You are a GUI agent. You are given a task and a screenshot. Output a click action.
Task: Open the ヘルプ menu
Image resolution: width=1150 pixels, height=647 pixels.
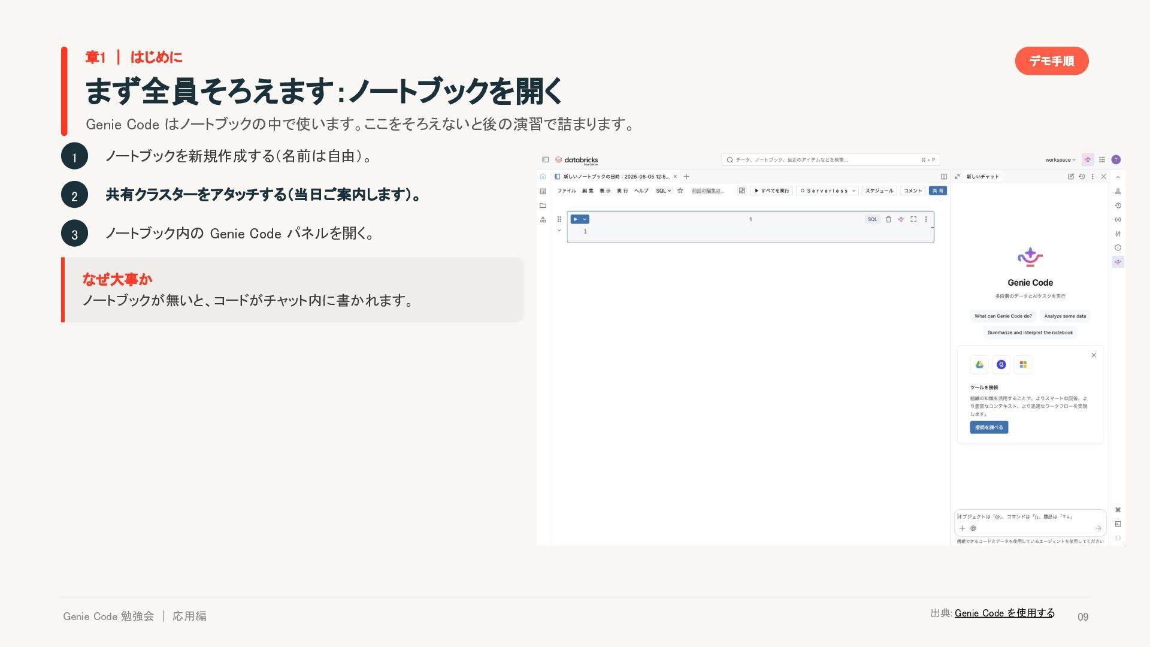[x=641, y=191]
